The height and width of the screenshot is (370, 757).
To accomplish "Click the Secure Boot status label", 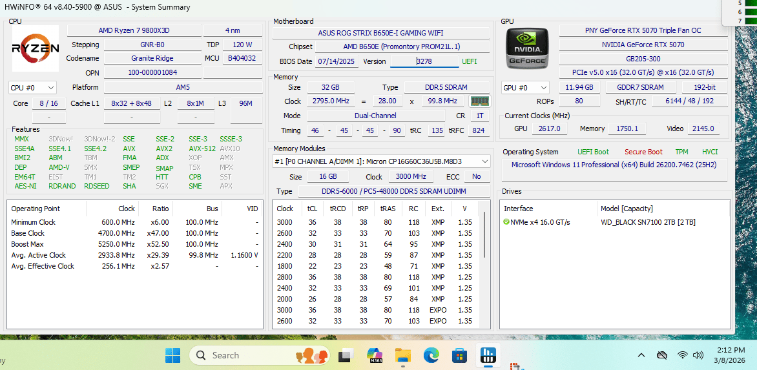I will click(643, 152).
